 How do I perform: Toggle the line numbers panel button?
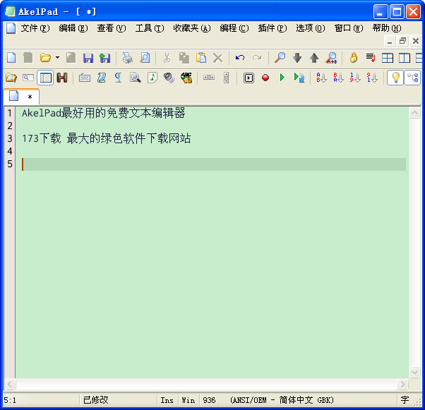point(45,78)
